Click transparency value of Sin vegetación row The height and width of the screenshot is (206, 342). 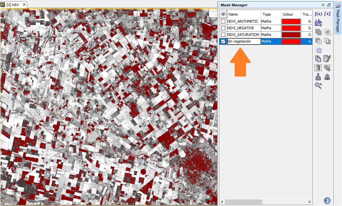click(307, 41)
